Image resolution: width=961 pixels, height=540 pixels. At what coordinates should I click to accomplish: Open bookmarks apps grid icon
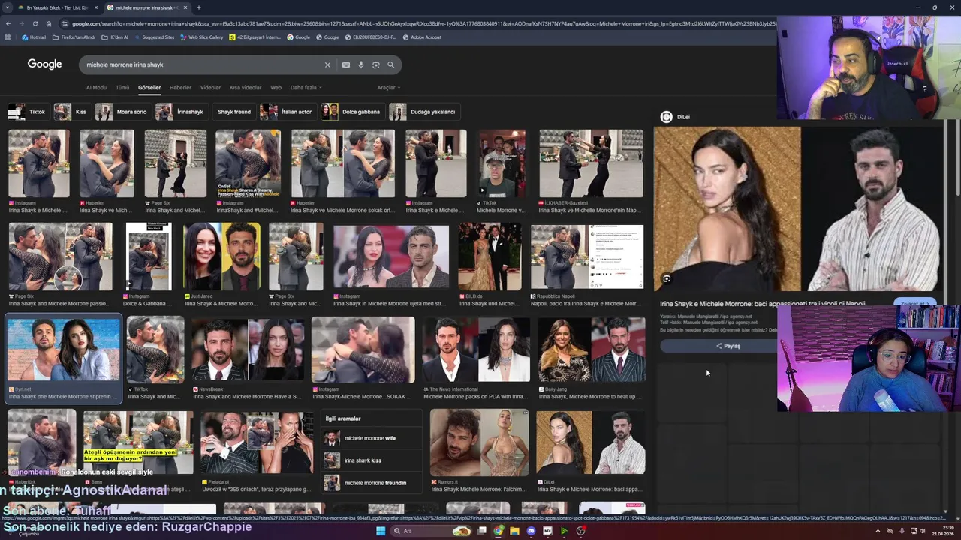click(x=8, y=37)
